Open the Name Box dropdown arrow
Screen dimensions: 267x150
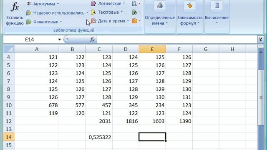click(59, 40)
